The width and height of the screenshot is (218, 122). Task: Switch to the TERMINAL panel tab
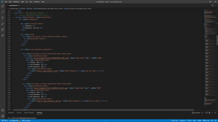click(39, 113)
